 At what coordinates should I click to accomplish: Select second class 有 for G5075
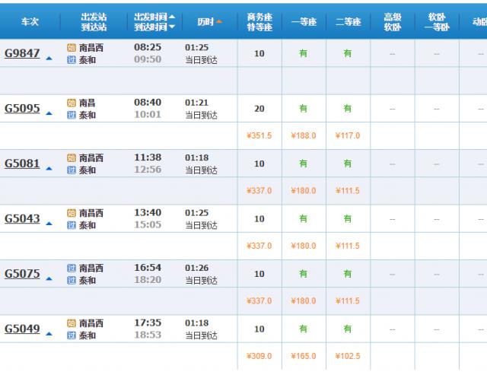(348, 274)
